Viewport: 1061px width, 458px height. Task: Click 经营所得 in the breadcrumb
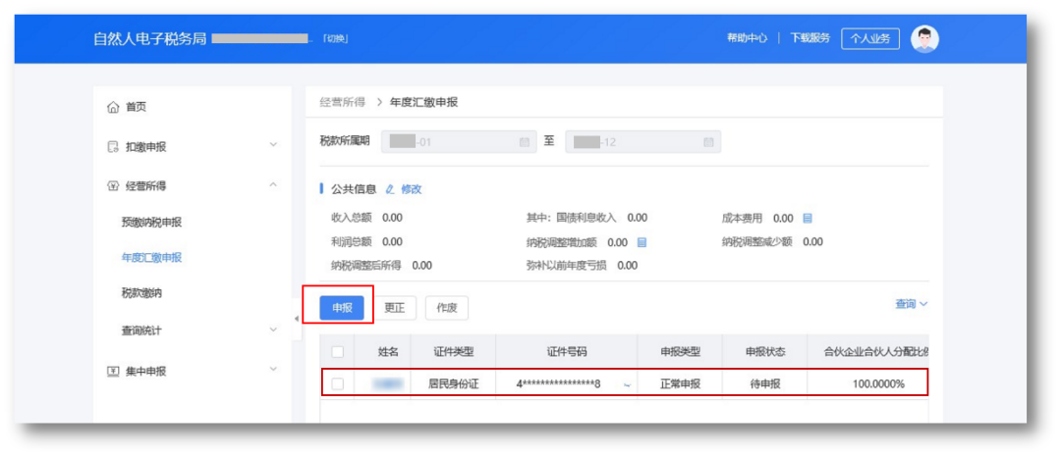[x=343, y=102]
